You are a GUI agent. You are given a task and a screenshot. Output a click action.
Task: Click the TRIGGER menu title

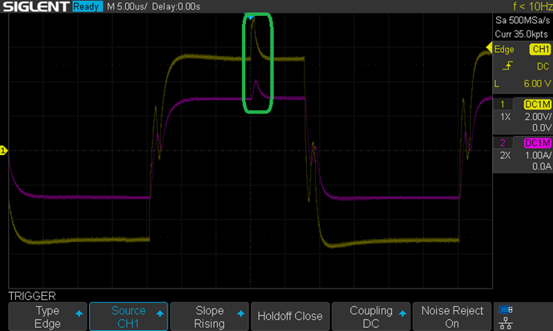[x=32, y=296]
